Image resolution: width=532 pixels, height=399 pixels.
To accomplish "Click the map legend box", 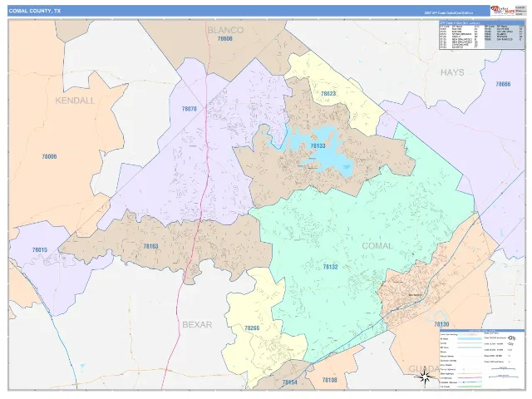I will click(x=482, y=359).
